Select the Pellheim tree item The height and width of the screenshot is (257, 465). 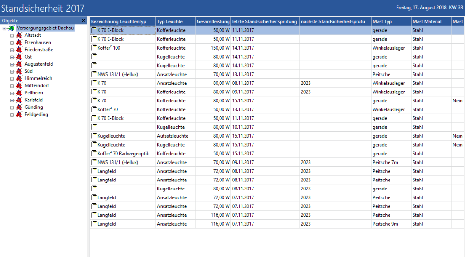(x=34, y=93)
